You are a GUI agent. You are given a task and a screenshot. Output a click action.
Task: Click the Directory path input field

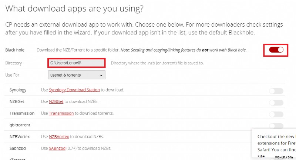(77, 63)
